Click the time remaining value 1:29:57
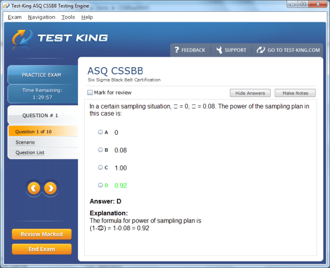Image resolution: width=330 pixels, height=268 pixels. click(x=42, y=98)
